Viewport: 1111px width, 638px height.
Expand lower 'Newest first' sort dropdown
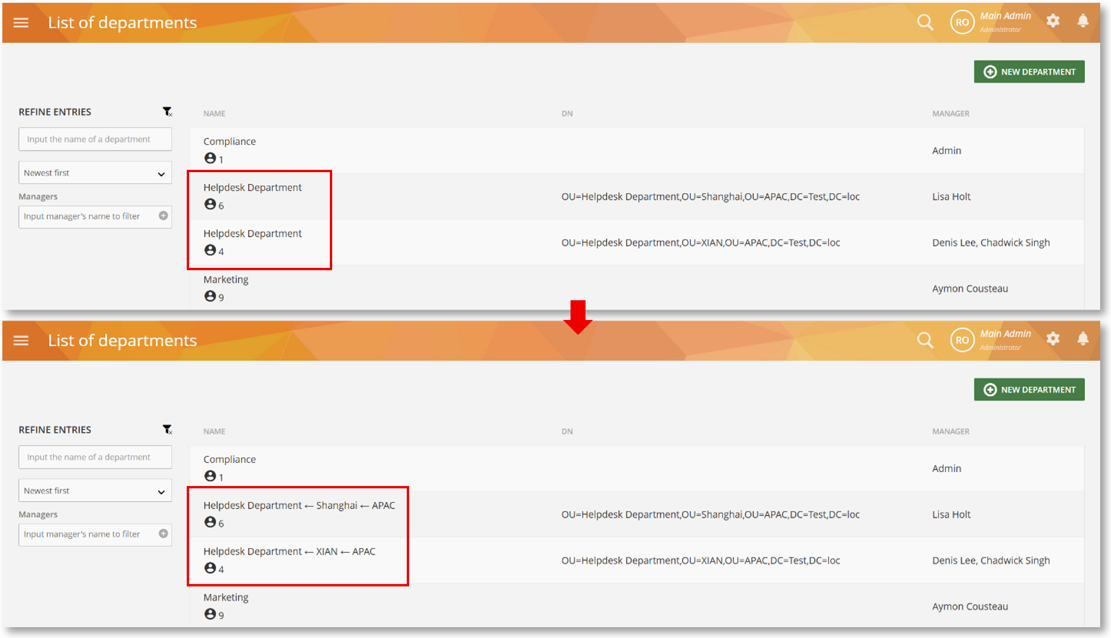95,491
